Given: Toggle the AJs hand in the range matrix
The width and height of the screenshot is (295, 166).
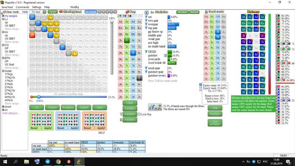Looking at the screenshot, I should point(50,17).
